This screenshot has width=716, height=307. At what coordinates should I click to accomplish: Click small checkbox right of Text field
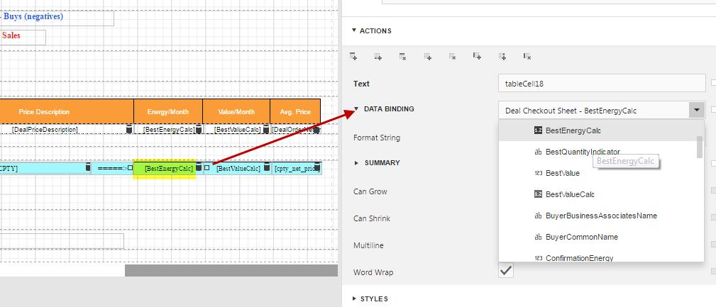(713, 83)
